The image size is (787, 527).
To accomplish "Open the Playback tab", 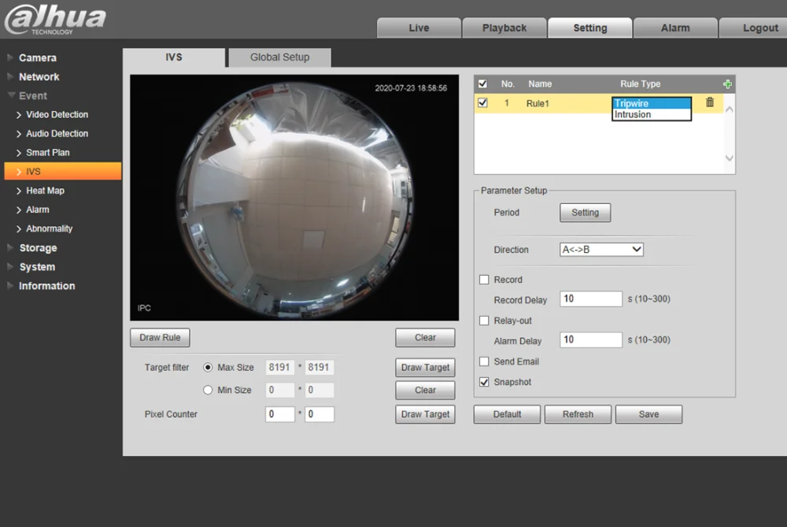I will coord(504,28).
